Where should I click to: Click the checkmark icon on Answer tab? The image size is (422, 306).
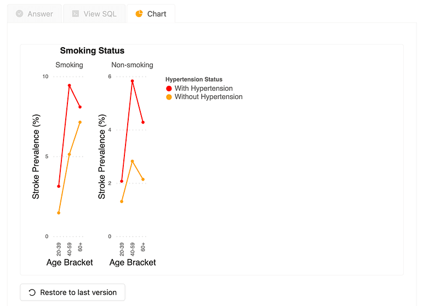20,14
